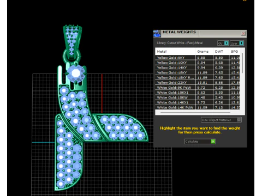Image resolution: width=262 pixels, height=196 pixels.
Task: Click the Metal Weights scale icon
Action: click(x=157, y=34)
